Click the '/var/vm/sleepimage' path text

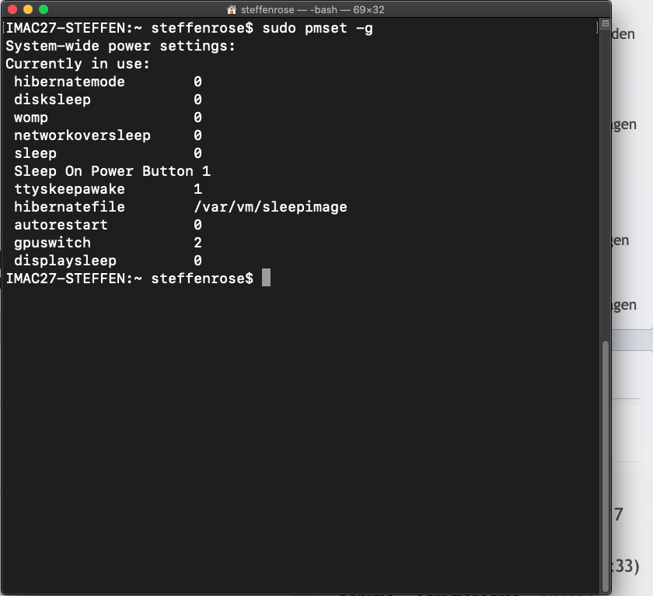click(x=271, y=207)
